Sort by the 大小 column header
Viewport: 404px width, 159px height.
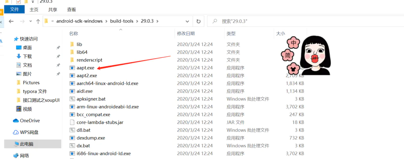pyautogui.click(x=281, y=34)
